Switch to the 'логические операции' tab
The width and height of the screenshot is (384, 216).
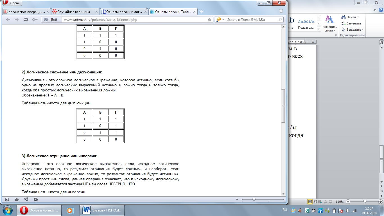click(27, 12)
